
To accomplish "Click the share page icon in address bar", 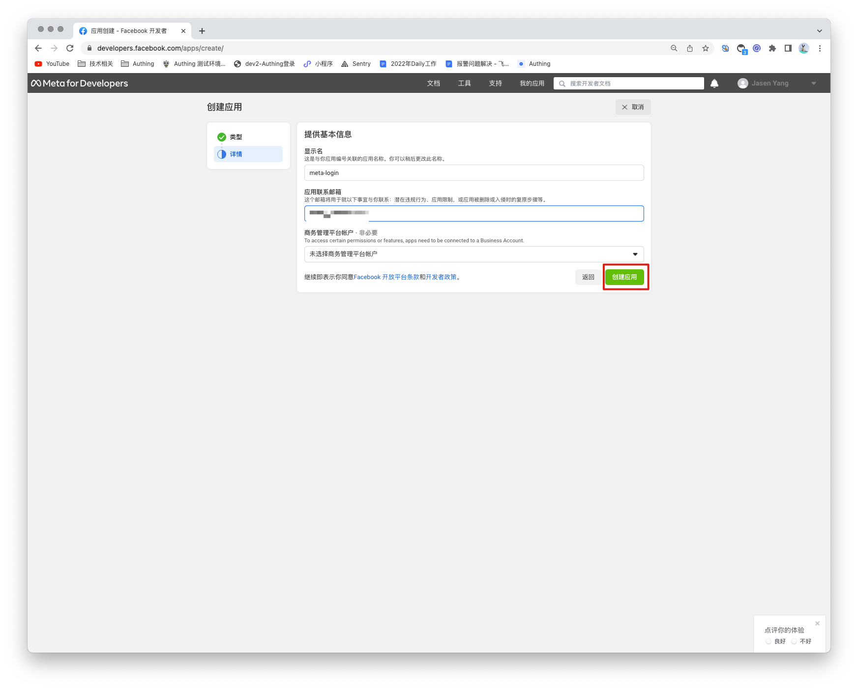I will pyautogui.click(x=690, y=48).
